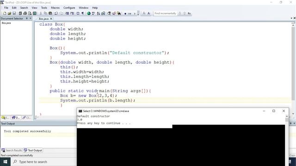Run the spelling checker
The width and height of the screenshot is (296, 166).
click(93, 13)
